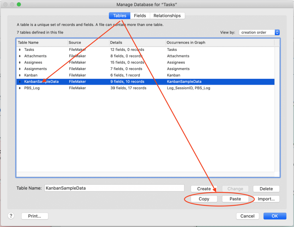This screenshot has width=294, height=227.
Task: Click the reorder handle for the Assignments table
Action: pyautogui.click(x=20, y=69)
